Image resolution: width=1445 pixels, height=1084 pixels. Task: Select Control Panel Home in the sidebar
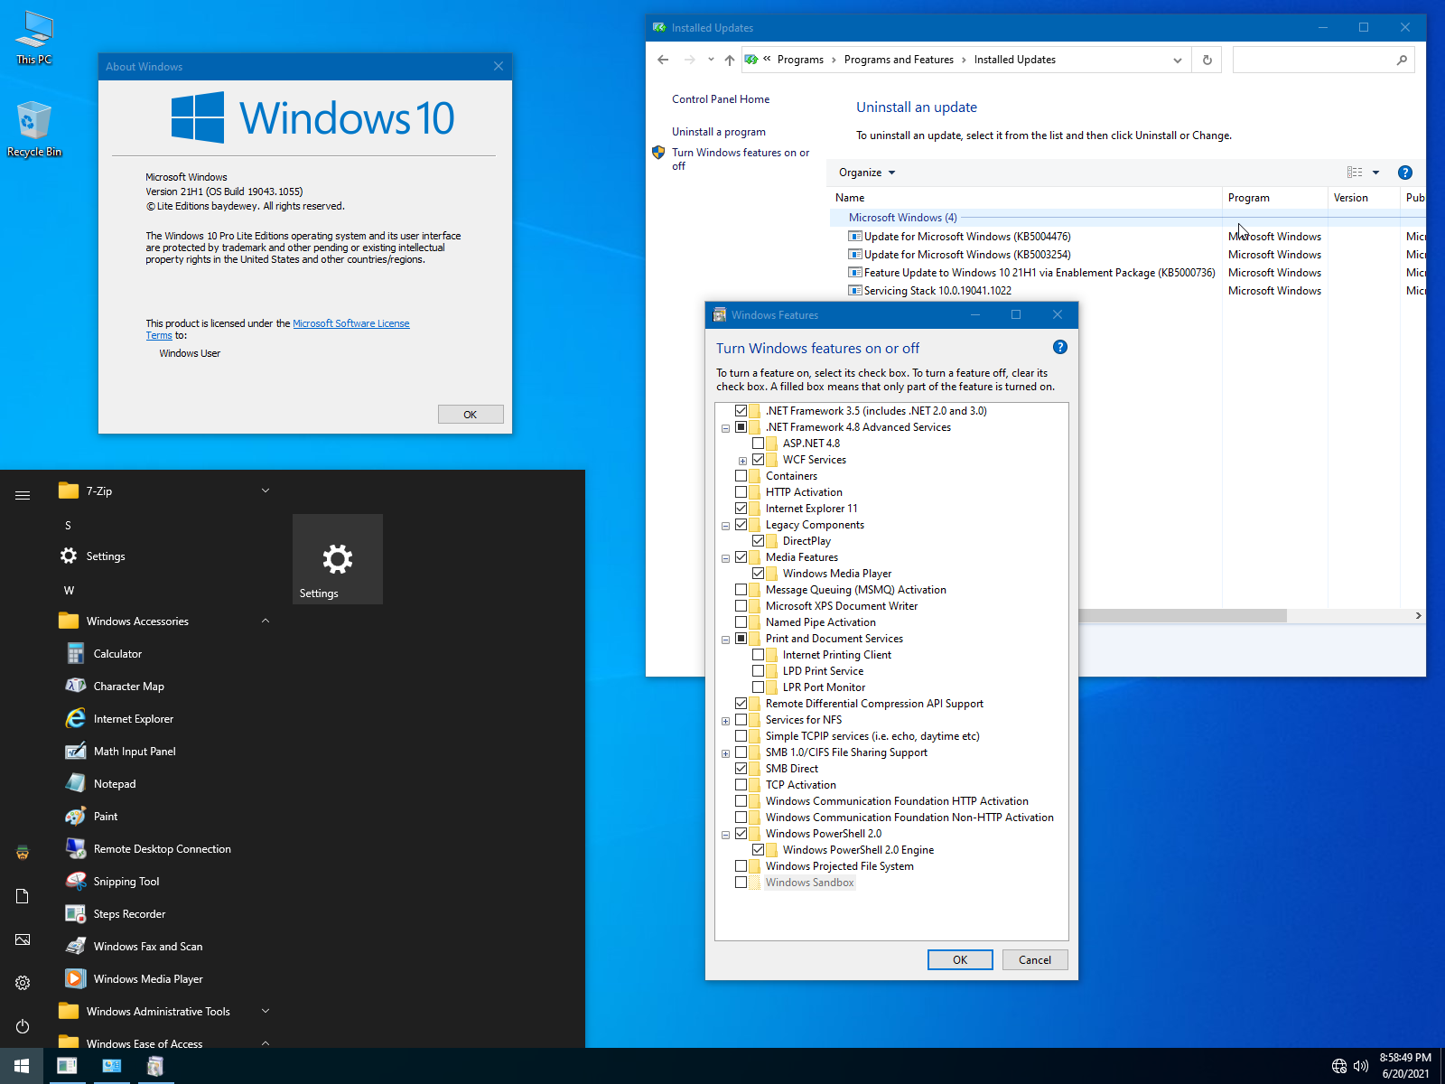(720, 98)
